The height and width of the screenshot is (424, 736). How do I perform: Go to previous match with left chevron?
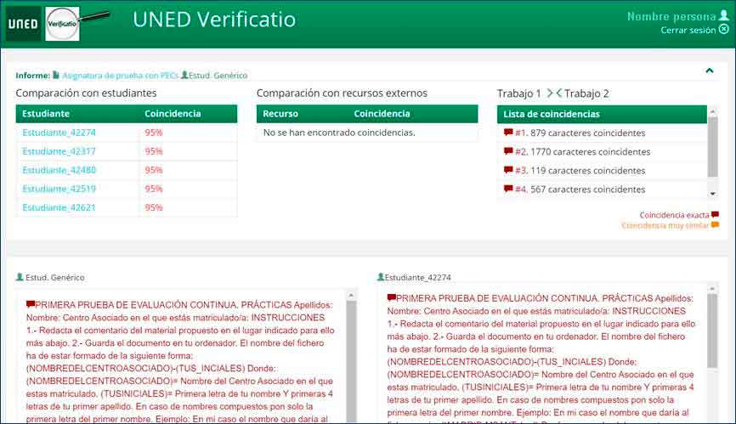(x=559, y=93)
